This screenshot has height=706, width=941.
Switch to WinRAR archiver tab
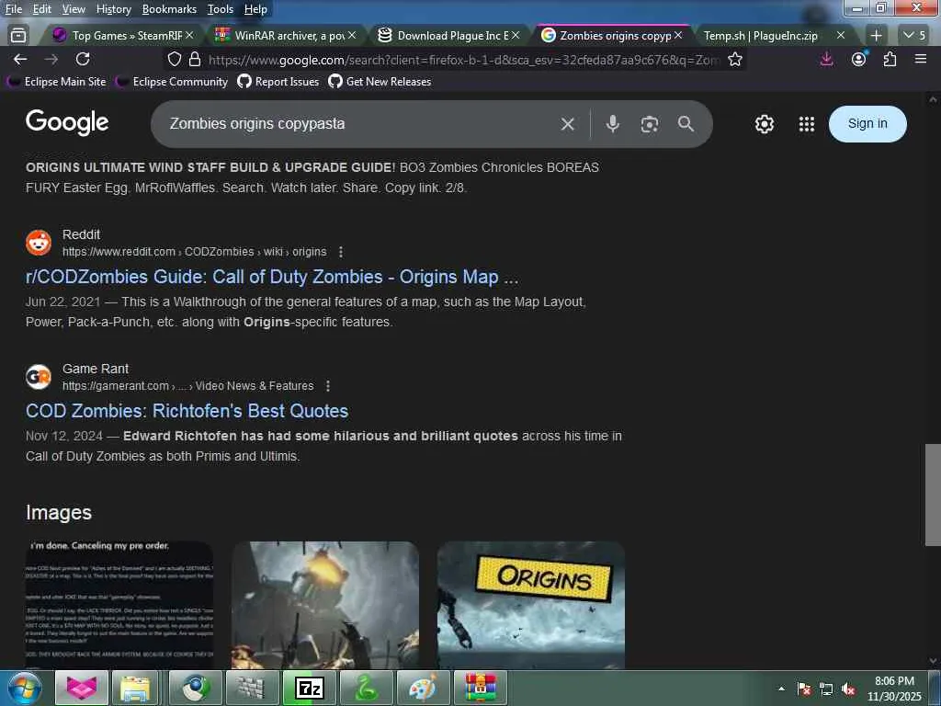285,36
